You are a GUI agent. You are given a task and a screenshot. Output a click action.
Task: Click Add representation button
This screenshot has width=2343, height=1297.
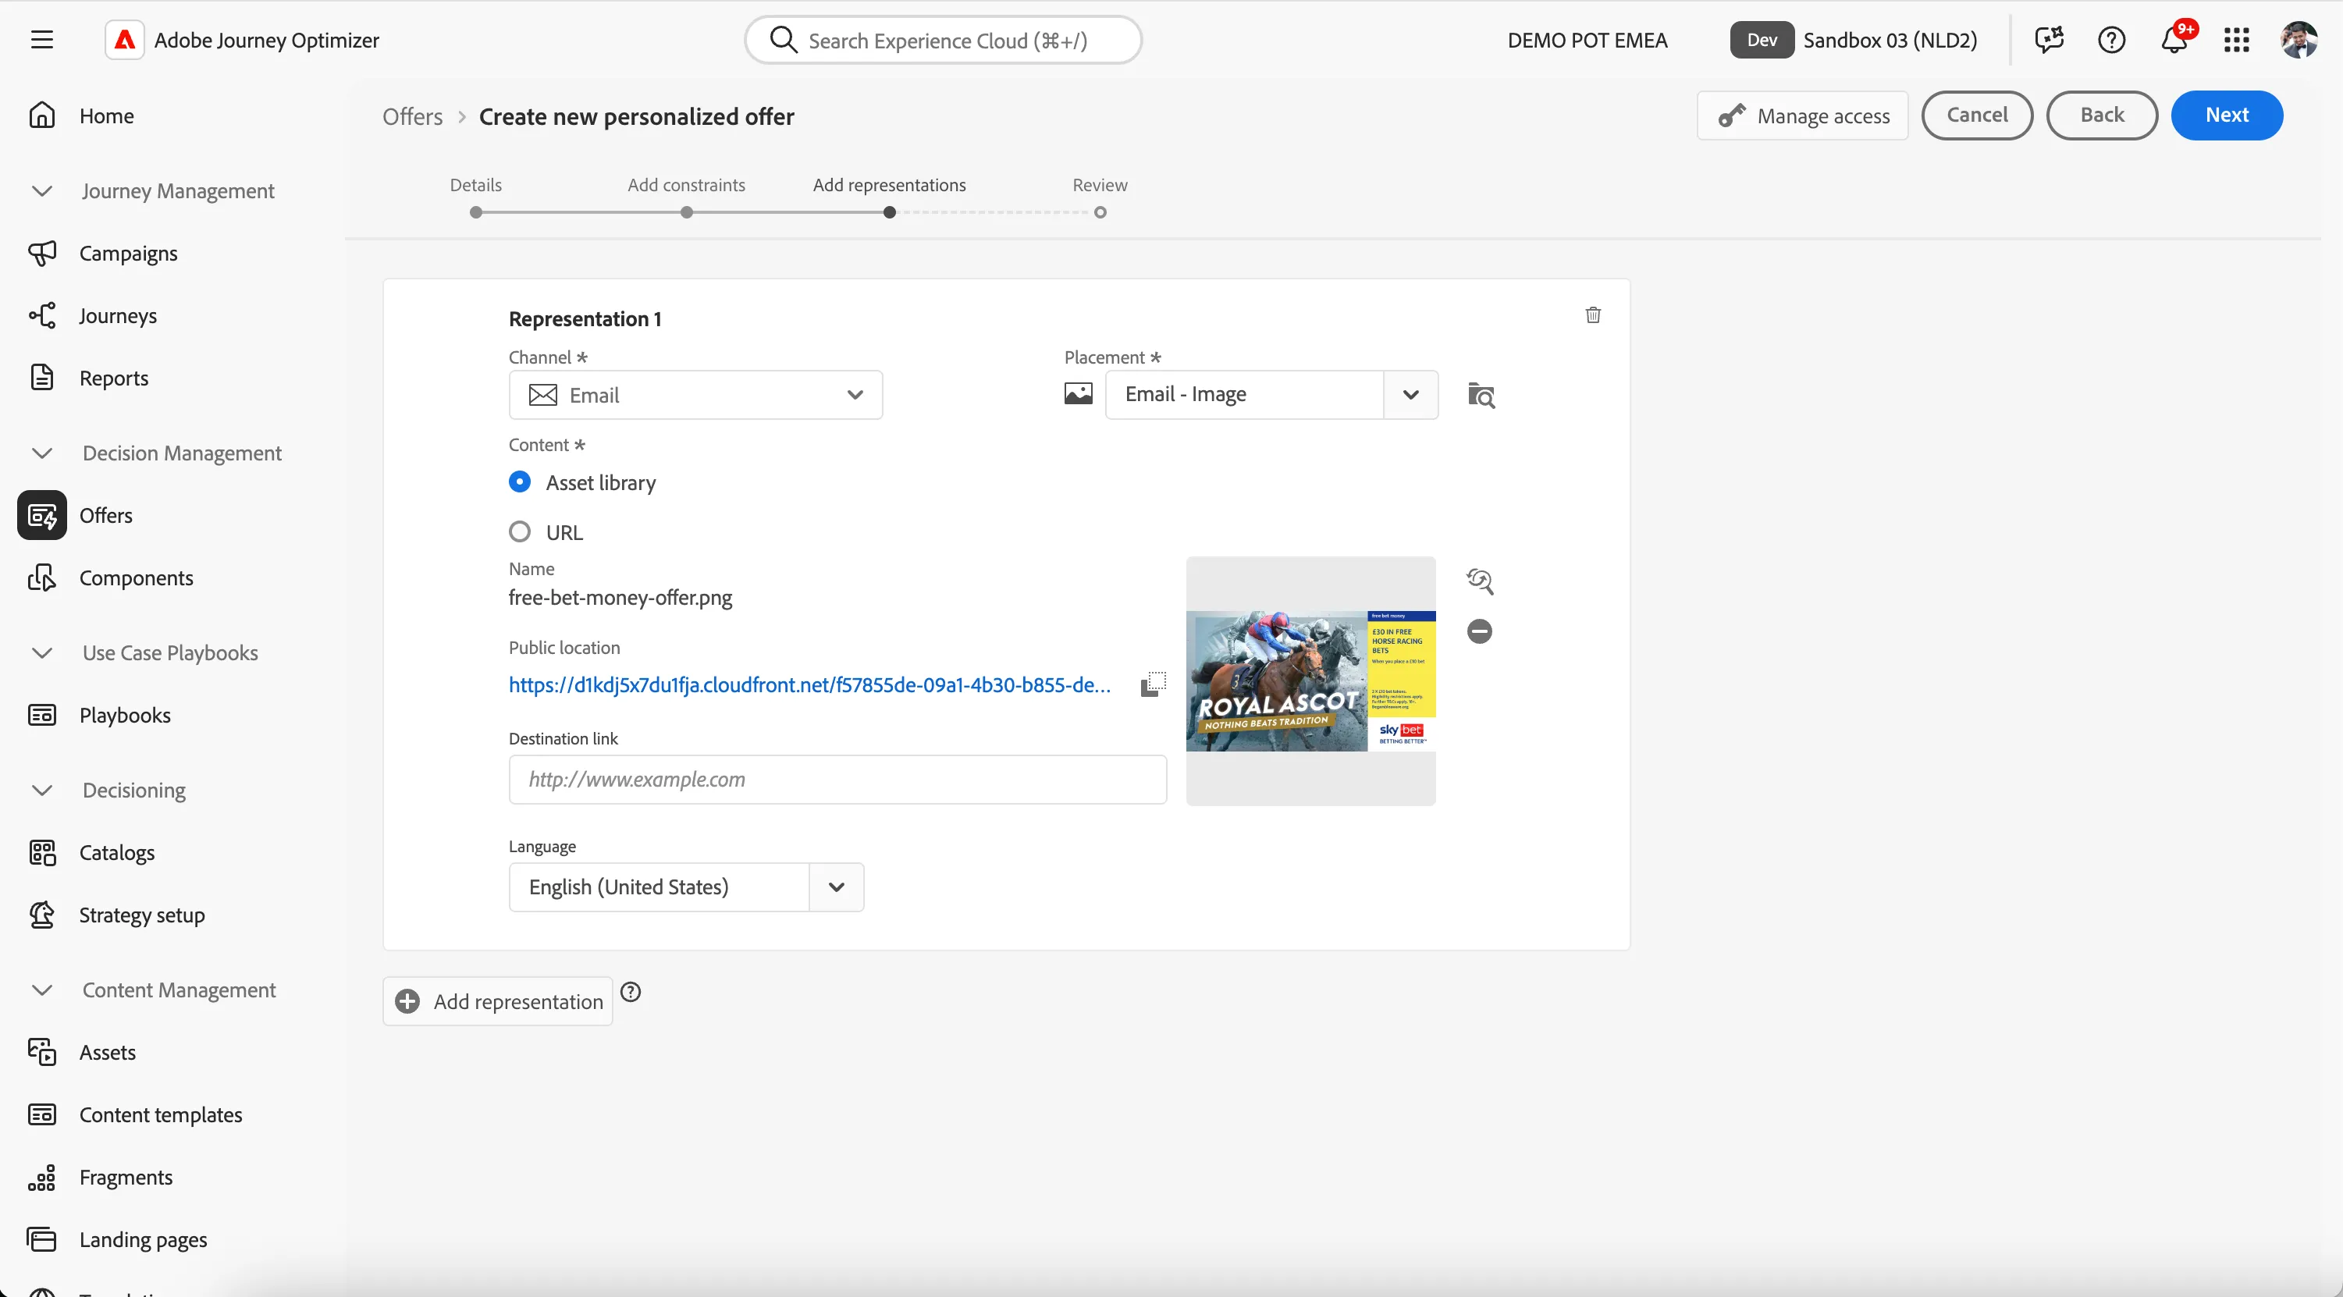pos(499,1001)
